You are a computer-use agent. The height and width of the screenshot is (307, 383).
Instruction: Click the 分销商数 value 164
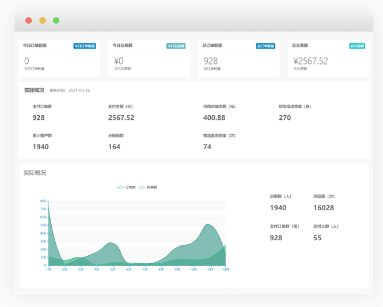[x=114, y=147]
